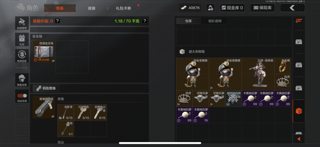320x147 pixels.
Task: Open the 现金库 cash vault button
Action: tap(232, 8)
